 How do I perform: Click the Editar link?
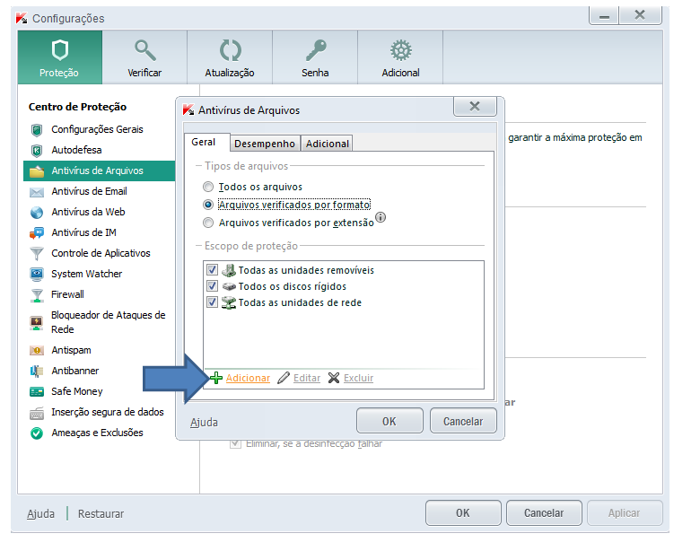pyautogui.click(x=307, y=378)
